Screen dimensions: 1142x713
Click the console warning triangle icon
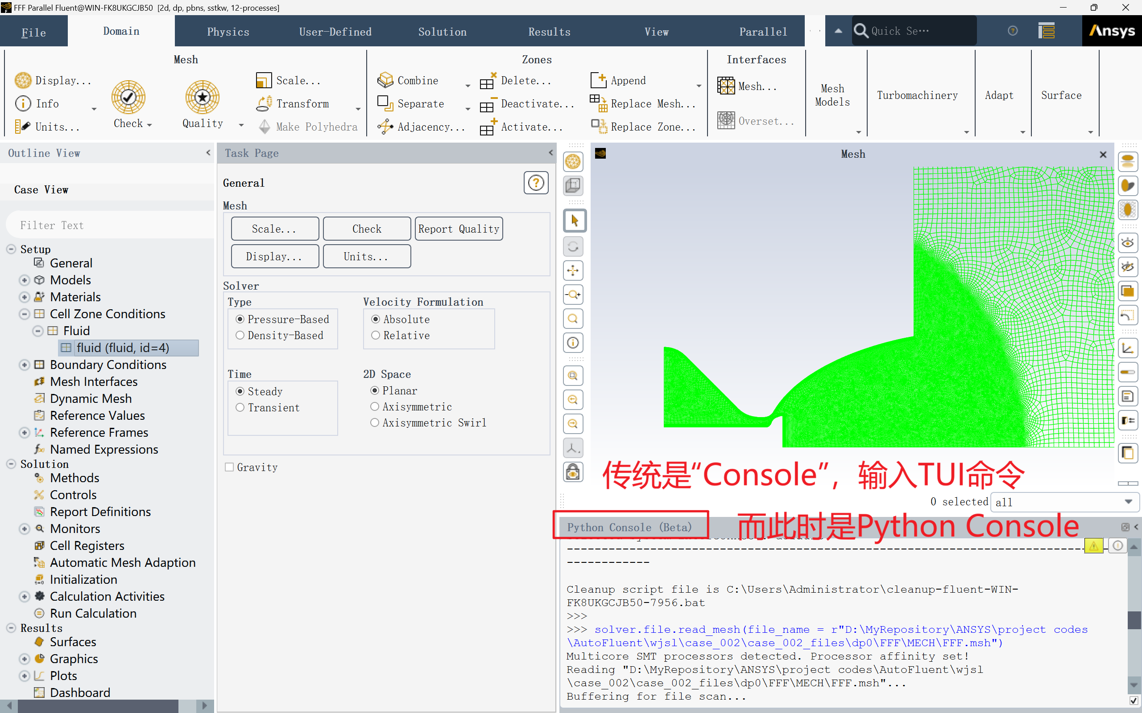tap(1094, 545)
